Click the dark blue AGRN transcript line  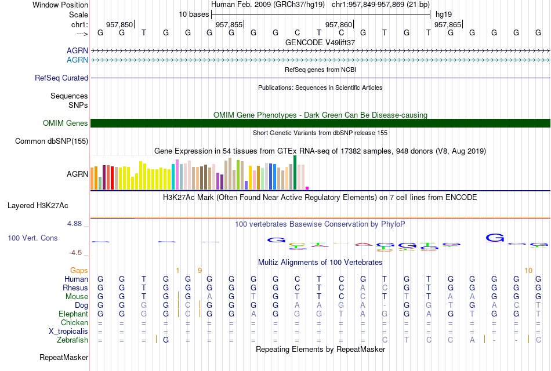320,51
